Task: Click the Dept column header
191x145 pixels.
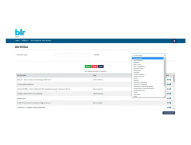Action: tap(94, 76)
